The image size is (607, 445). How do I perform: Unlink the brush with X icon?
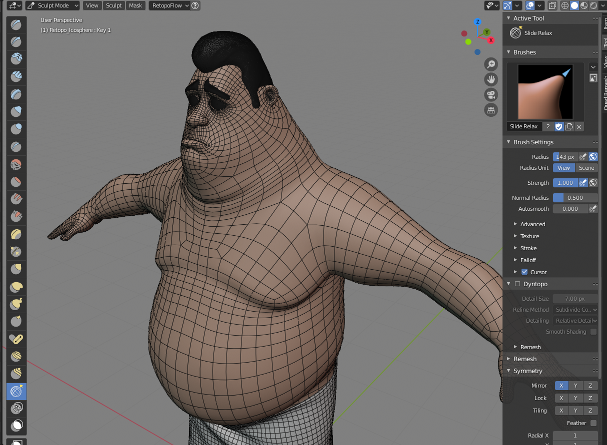[579, 126]
